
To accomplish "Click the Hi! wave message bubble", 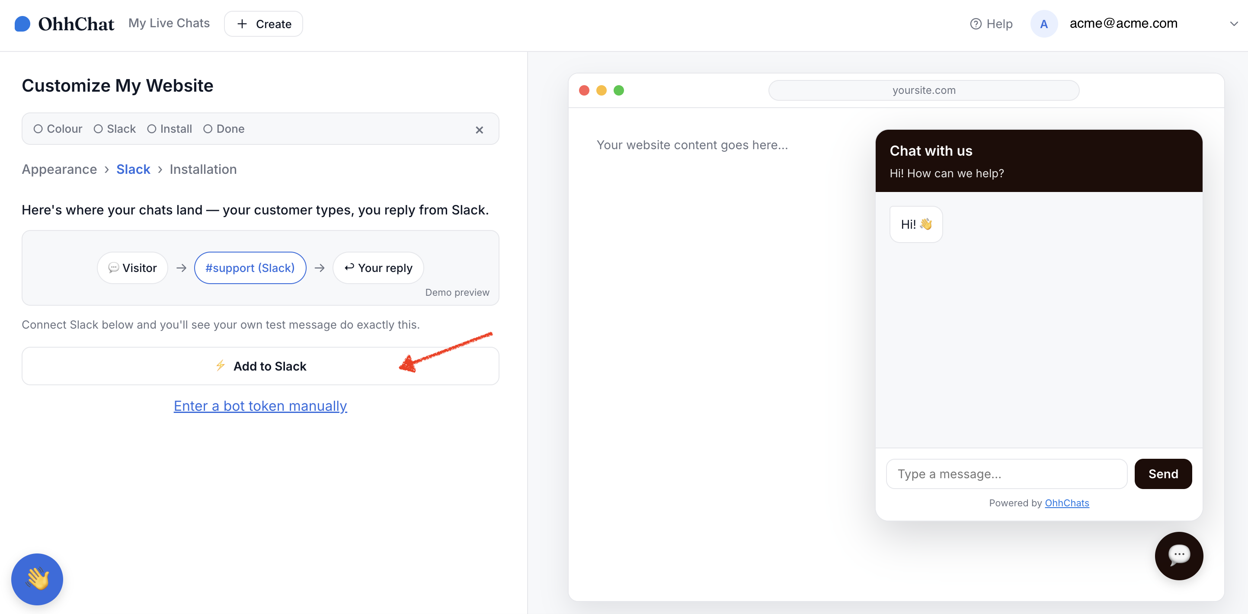I will tap(915, 224).
